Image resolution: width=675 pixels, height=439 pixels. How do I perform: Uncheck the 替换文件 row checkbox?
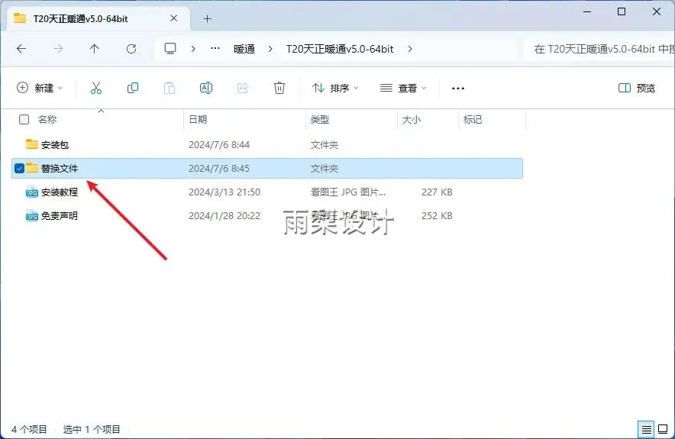19,168
